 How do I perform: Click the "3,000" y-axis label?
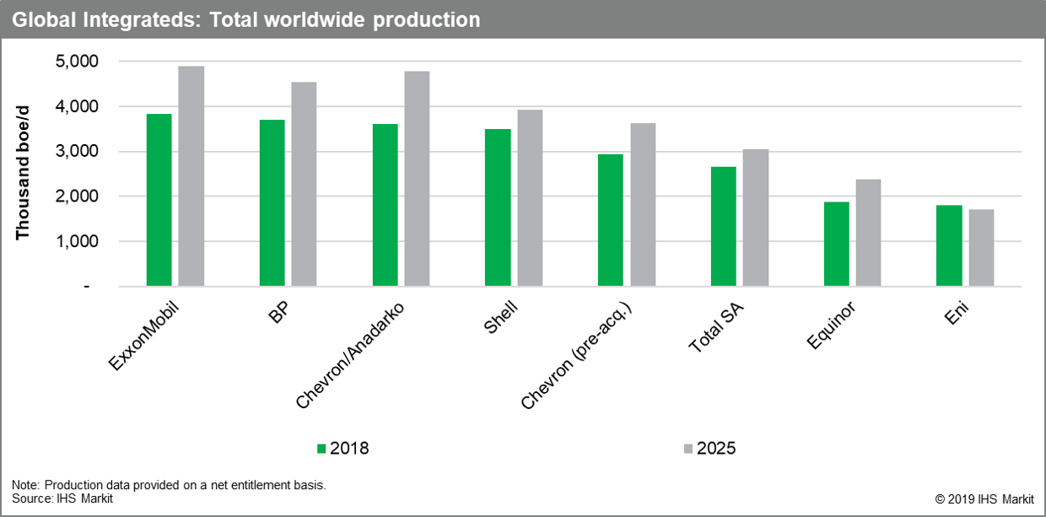(x=78, y=152)
